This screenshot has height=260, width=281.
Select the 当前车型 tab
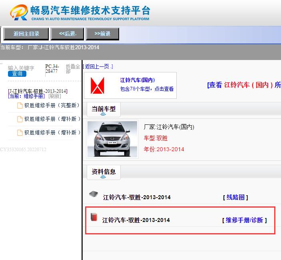104,109
